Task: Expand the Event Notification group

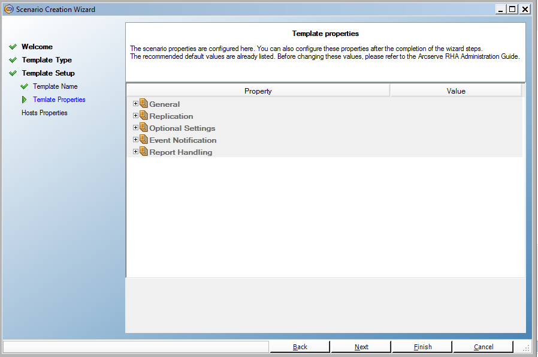Action: coord(135,140)
